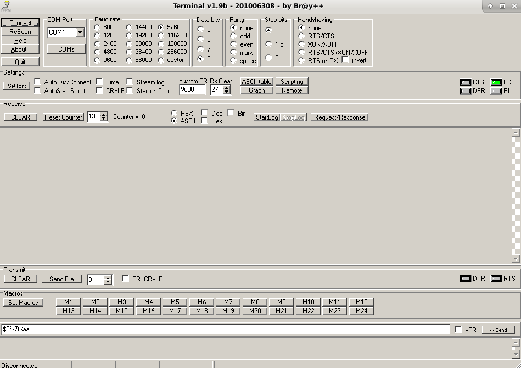Image resolution: width=521 pixels, height=368 pixels.
Task: Decrease the Transmit delay spinner value
Action: (108, 282)
